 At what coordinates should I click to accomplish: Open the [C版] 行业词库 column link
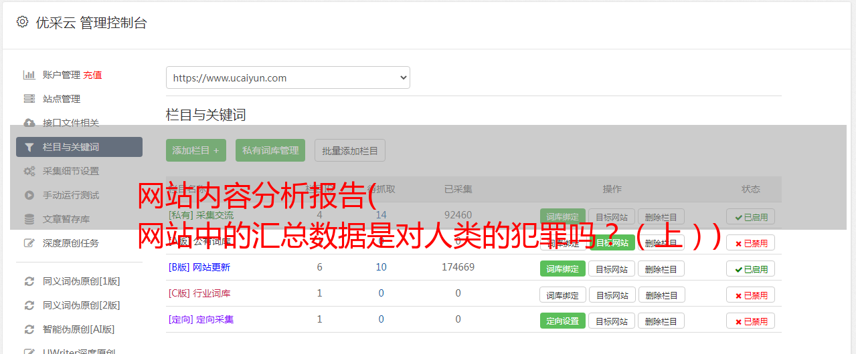click(199, 293)
